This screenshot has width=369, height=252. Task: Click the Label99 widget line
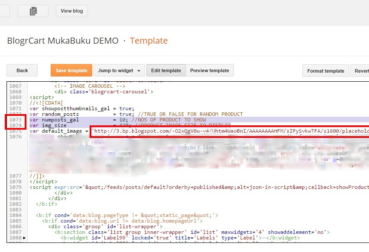pos(180,238)
